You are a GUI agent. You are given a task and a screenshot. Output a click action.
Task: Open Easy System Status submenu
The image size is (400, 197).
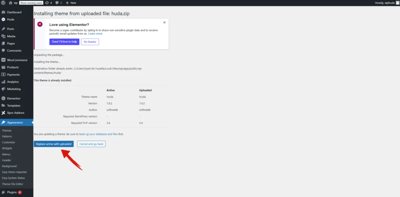tap(14, 178)
